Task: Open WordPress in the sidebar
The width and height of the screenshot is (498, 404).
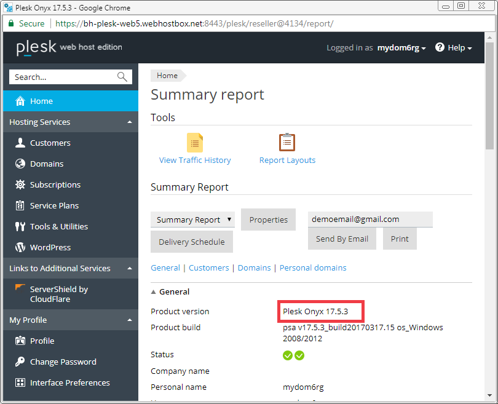Action: click(71, 247)
